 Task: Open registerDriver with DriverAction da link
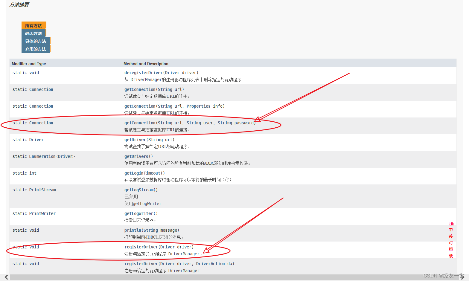pyautogui.click(x=141, y=264)
